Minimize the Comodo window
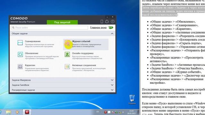205x115 pixels. coord(107,17)
